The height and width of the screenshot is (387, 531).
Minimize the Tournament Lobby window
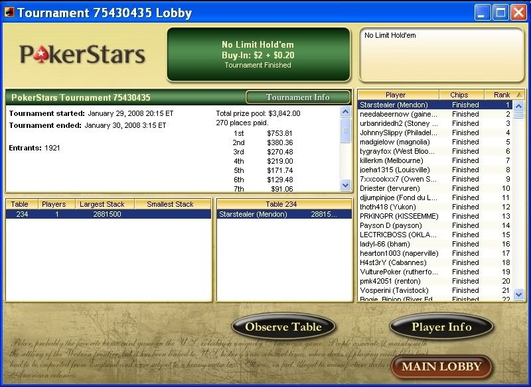483,13
